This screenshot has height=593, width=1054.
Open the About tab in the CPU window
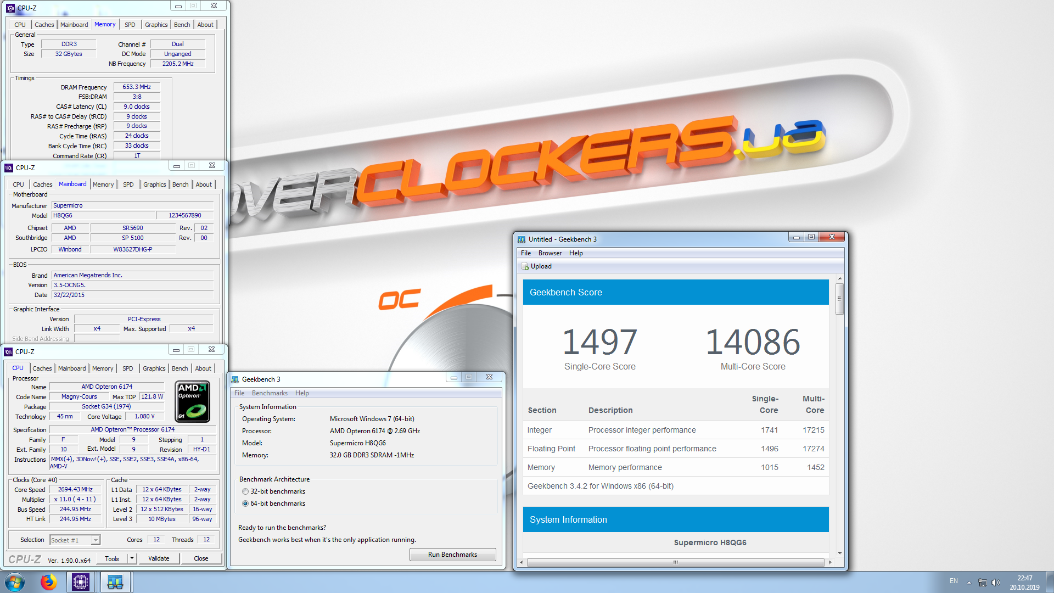203,368
